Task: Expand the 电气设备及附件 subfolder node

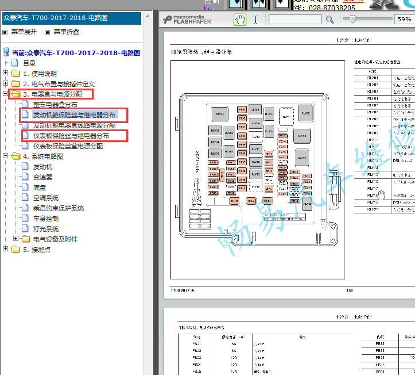Action: tap(16, 238)
